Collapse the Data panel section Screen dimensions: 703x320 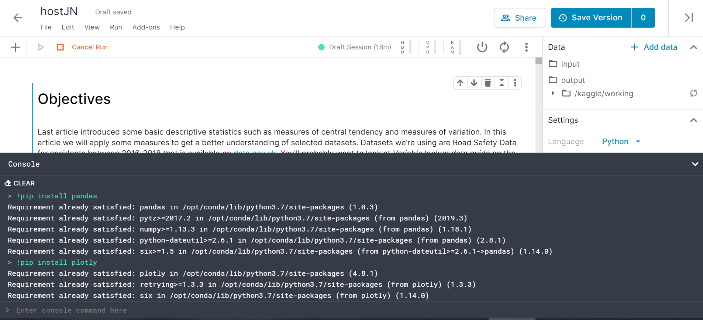[x=693, y=47]
